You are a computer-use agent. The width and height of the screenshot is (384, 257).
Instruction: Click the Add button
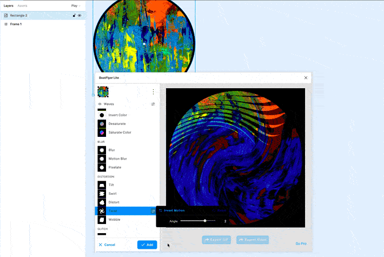147,245
